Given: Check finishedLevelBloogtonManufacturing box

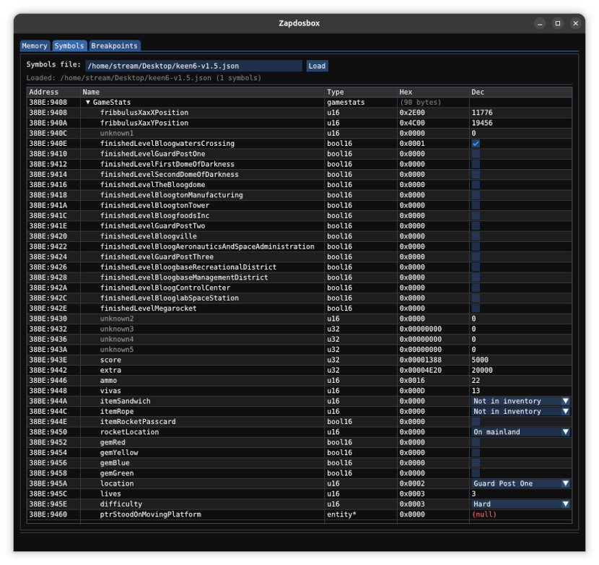Looking at the screenshot, I should (476, 195).
